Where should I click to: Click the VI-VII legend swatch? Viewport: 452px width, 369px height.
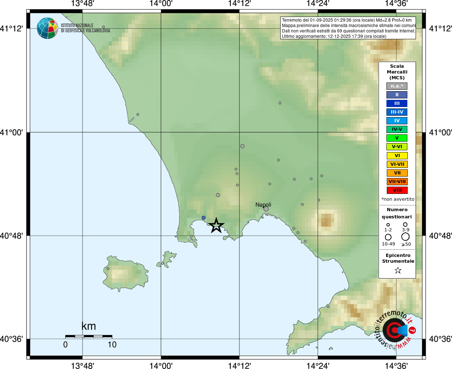397,164
